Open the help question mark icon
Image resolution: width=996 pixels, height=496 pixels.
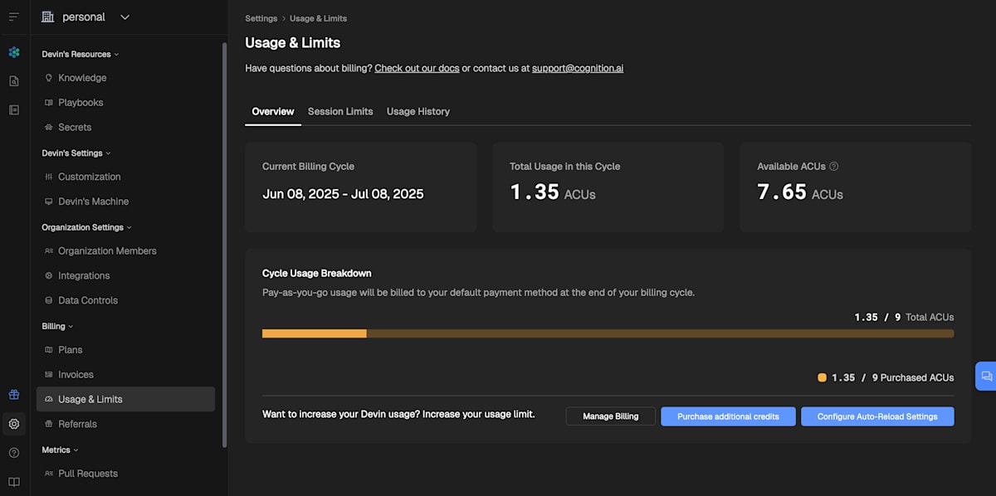point(14,453)
